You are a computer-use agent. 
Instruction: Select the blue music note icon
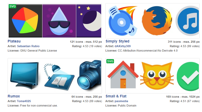click(x=187, y=21)
